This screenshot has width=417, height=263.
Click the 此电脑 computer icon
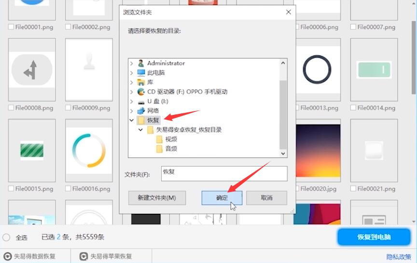[141, 72]
